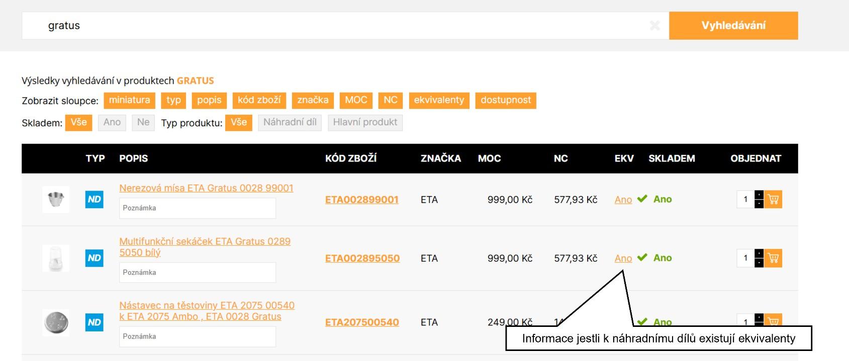
Task: Open product code ETA207500540
Action: (362, 322)
